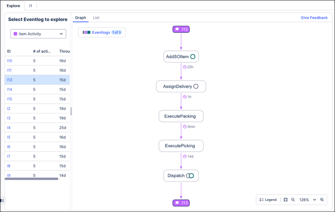This screenshot has width=335, height=212.
Task: Click the clock icon beside 14d
Action: tap(185, 156)
